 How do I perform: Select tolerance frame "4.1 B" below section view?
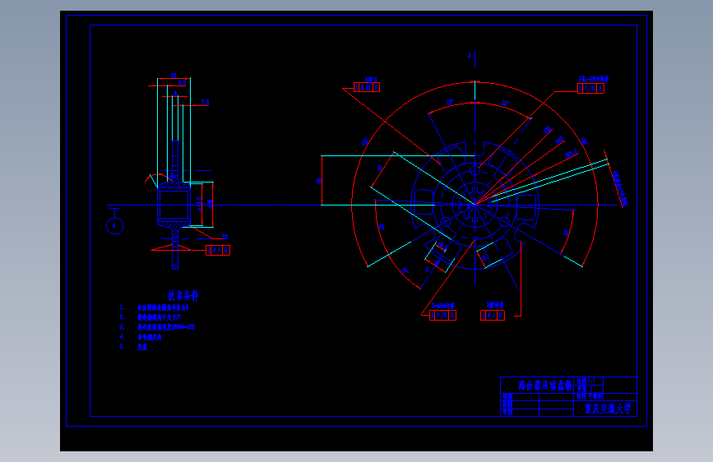click(218, 250)
